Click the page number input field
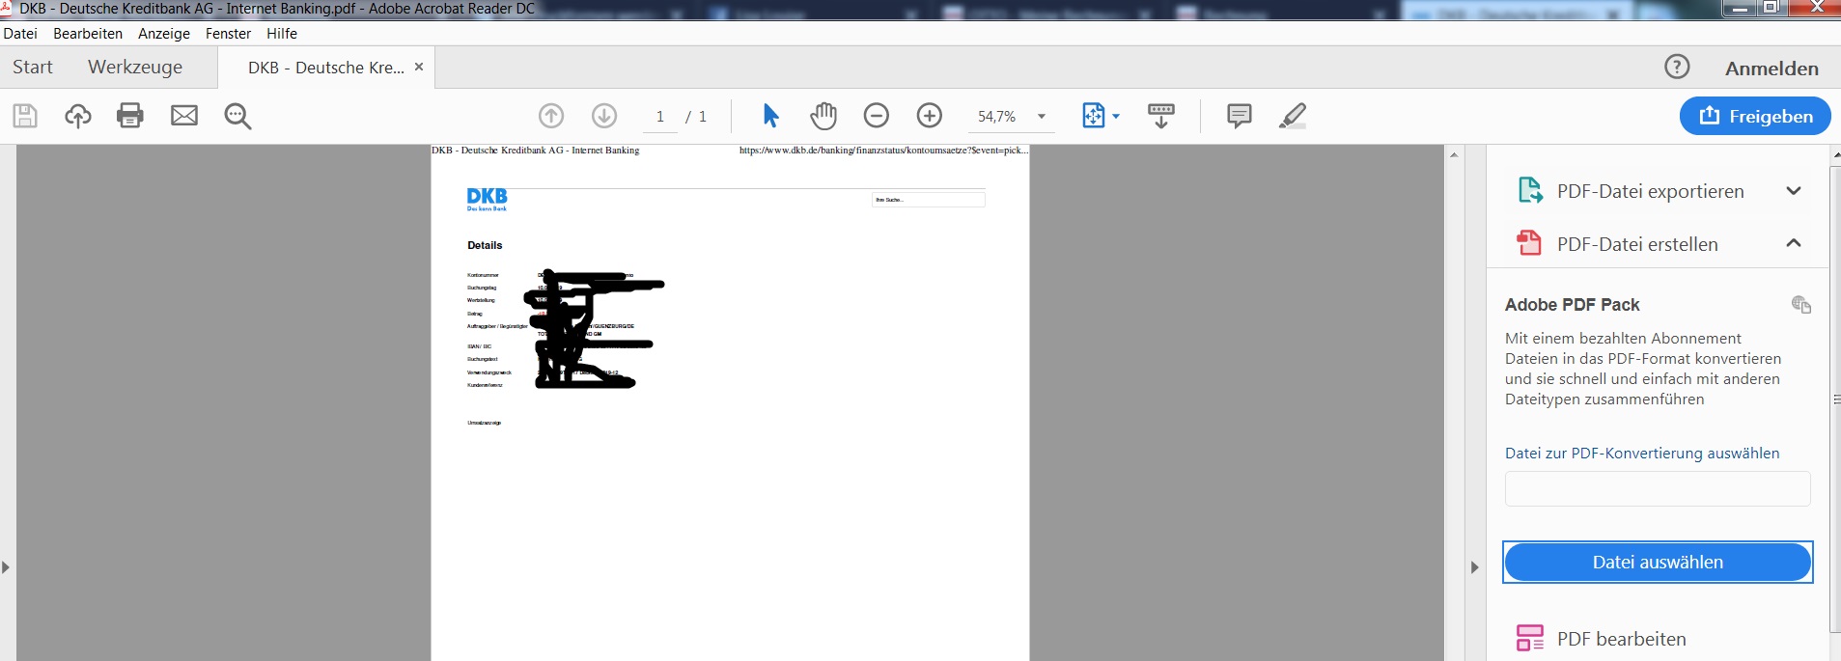 pyautogui.click(x=660, y=117)
